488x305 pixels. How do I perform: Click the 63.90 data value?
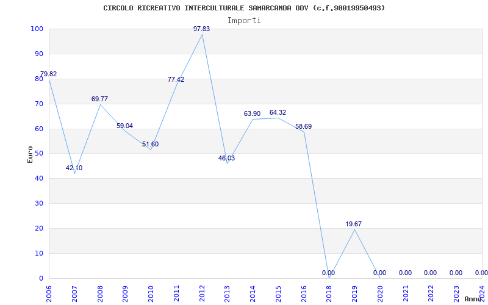[252, 113]
